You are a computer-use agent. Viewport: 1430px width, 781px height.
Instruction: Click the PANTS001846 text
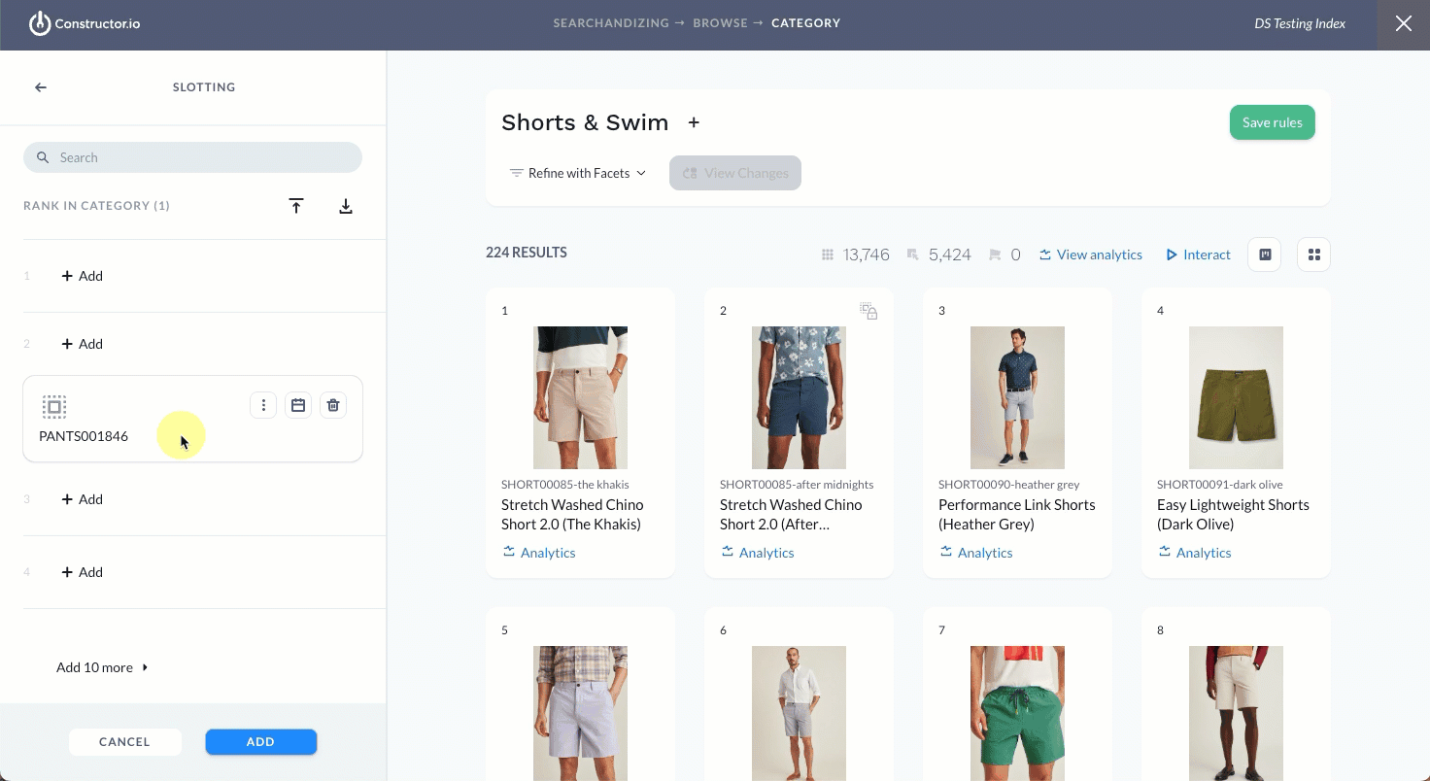tap(84, 436)
